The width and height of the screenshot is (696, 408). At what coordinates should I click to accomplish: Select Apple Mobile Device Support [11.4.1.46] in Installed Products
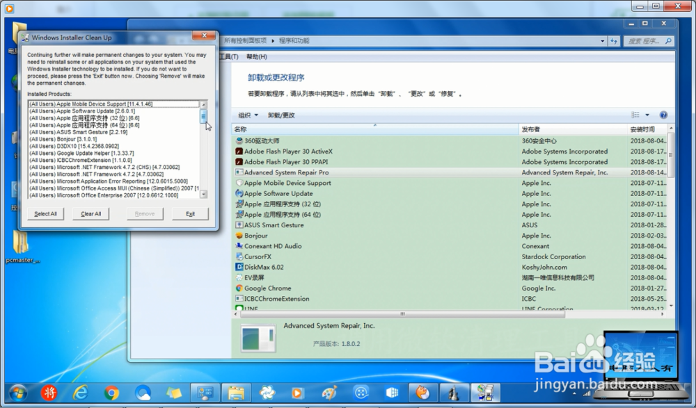pos(114,104)
